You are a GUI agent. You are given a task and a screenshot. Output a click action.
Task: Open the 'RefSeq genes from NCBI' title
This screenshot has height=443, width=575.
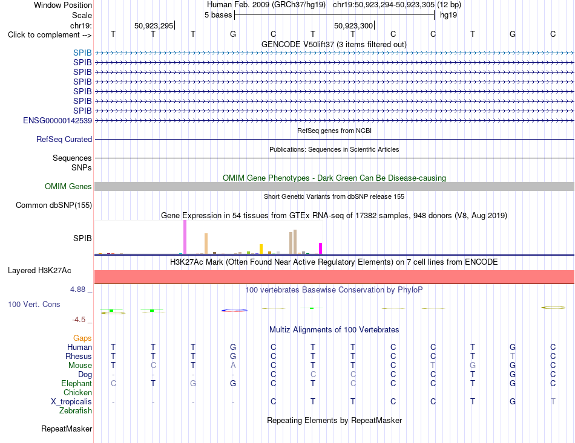pos(335,131)
